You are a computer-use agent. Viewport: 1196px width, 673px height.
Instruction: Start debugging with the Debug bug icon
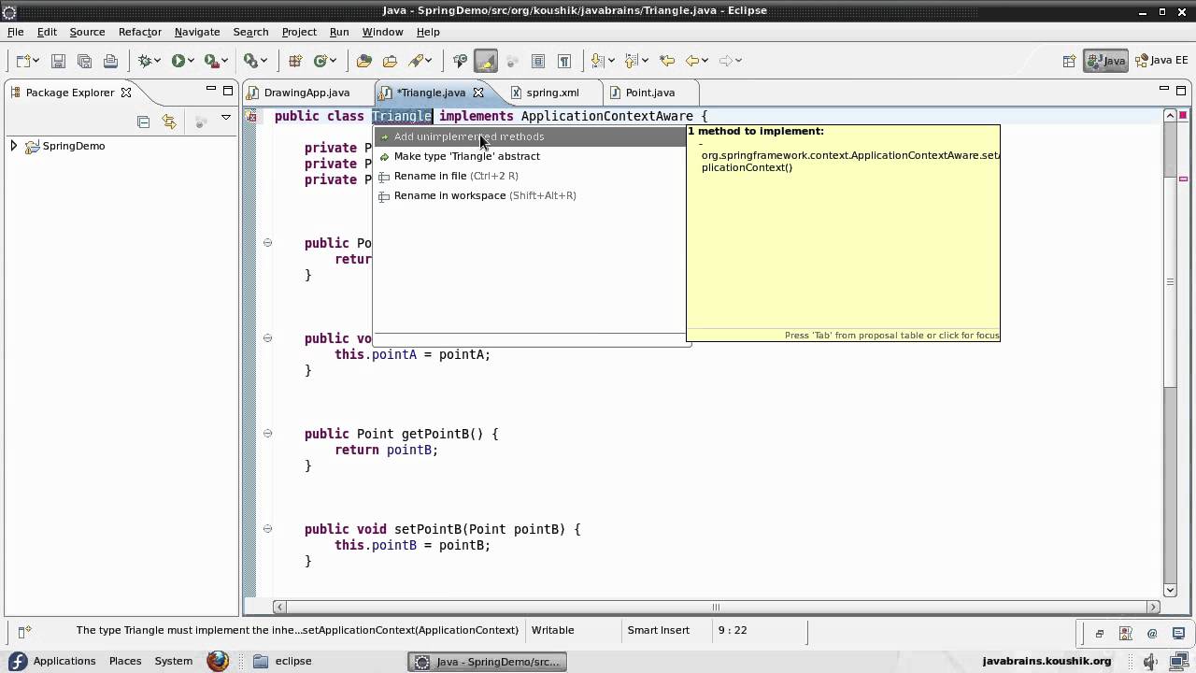pos(145,61)
